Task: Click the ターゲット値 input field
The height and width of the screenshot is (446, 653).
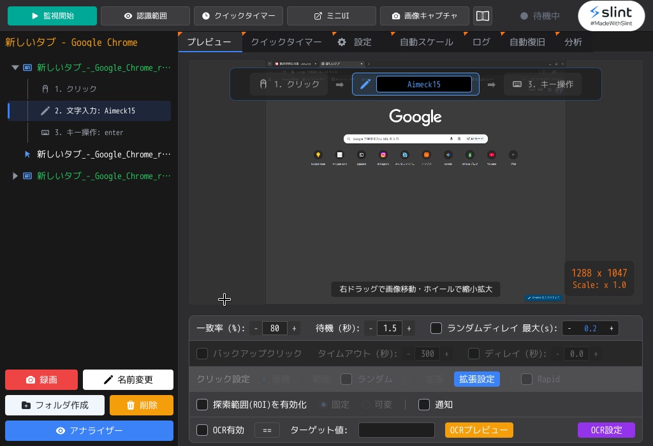Action: pyautogui.click(x=397, y=430)
